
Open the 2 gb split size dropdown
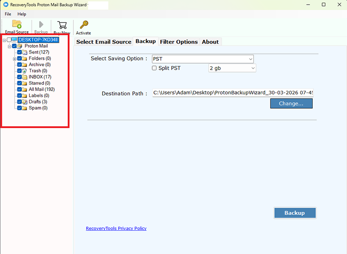pyautogui.click(x=232, y=68)
